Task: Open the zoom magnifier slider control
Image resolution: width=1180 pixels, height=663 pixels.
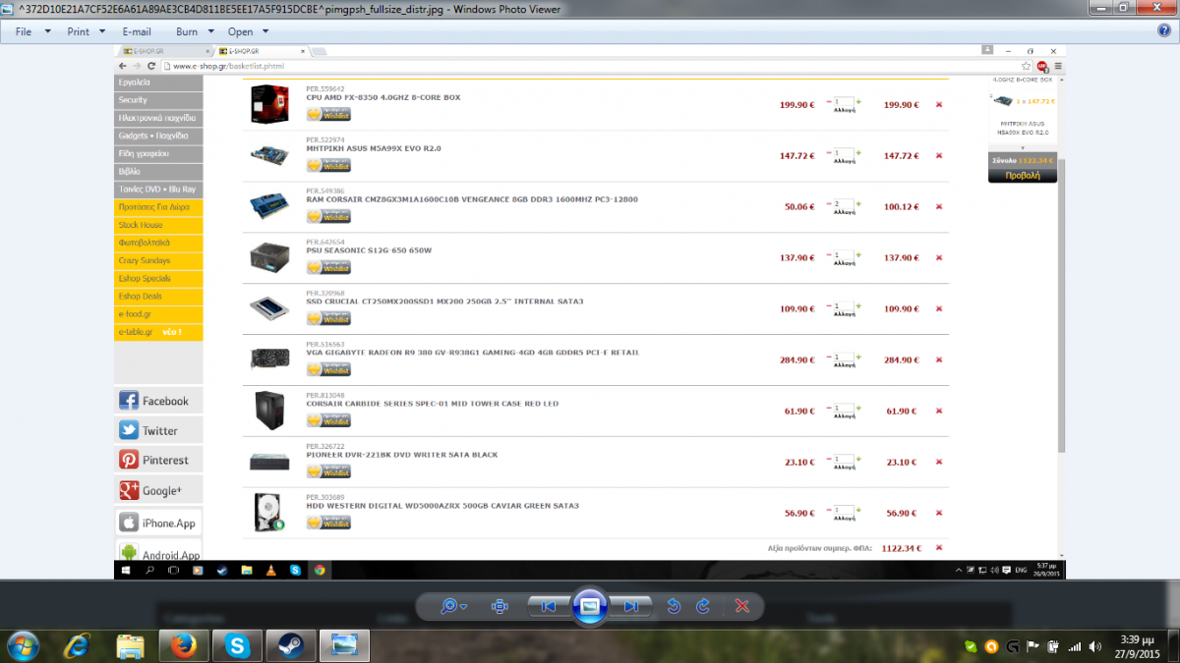Action: [x=453, y=606]
